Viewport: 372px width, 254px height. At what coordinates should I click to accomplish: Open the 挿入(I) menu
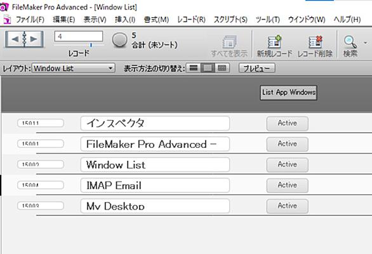pyautogui.click(x=125, y=20)
